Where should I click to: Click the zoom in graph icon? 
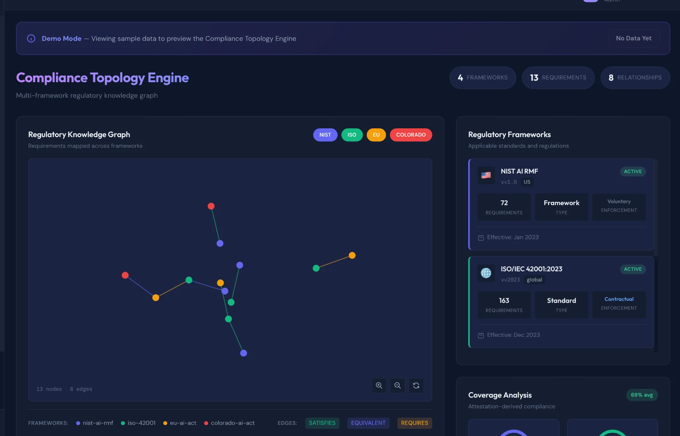tap(379, 385)
